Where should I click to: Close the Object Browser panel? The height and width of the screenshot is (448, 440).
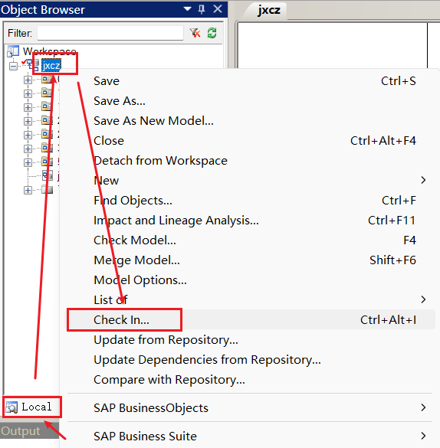218,9
